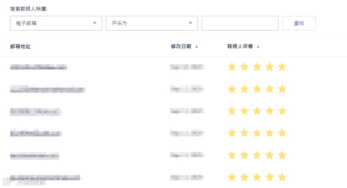
Task: Set third star in second contact row
Action: point(257,89)
